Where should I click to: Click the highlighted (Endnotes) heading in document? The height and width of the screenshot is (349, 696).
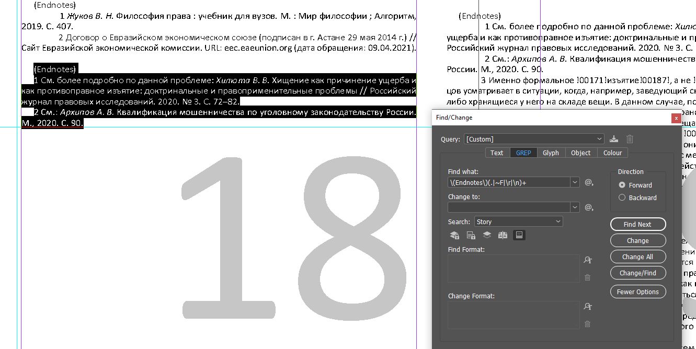pyautogui.click(x=55, y=68)
